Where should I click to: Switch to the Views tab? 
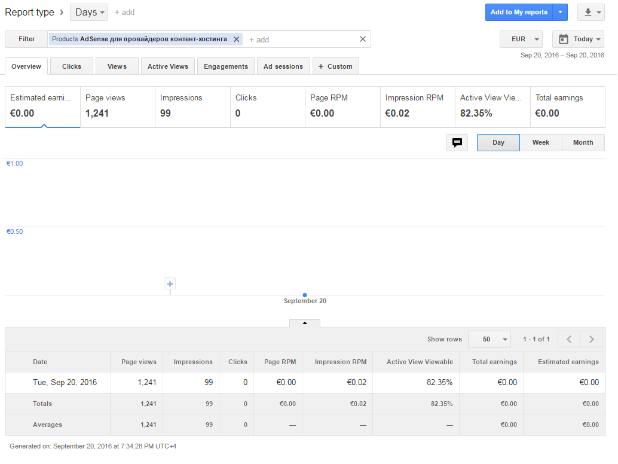click(117, 66)
